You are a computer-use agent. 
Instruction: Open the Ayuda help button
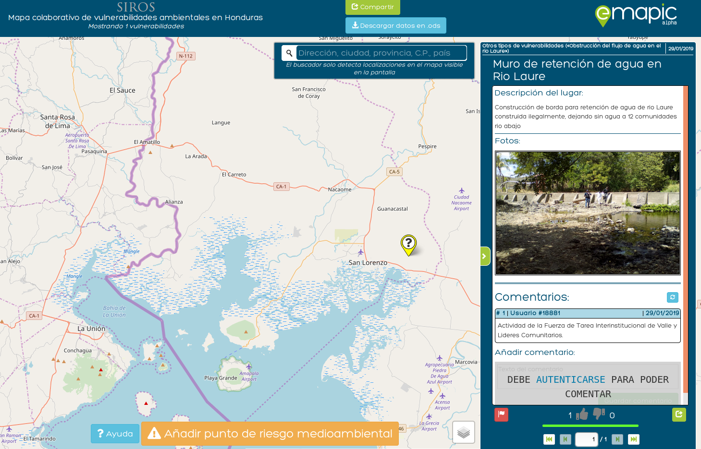click(115, 434)
